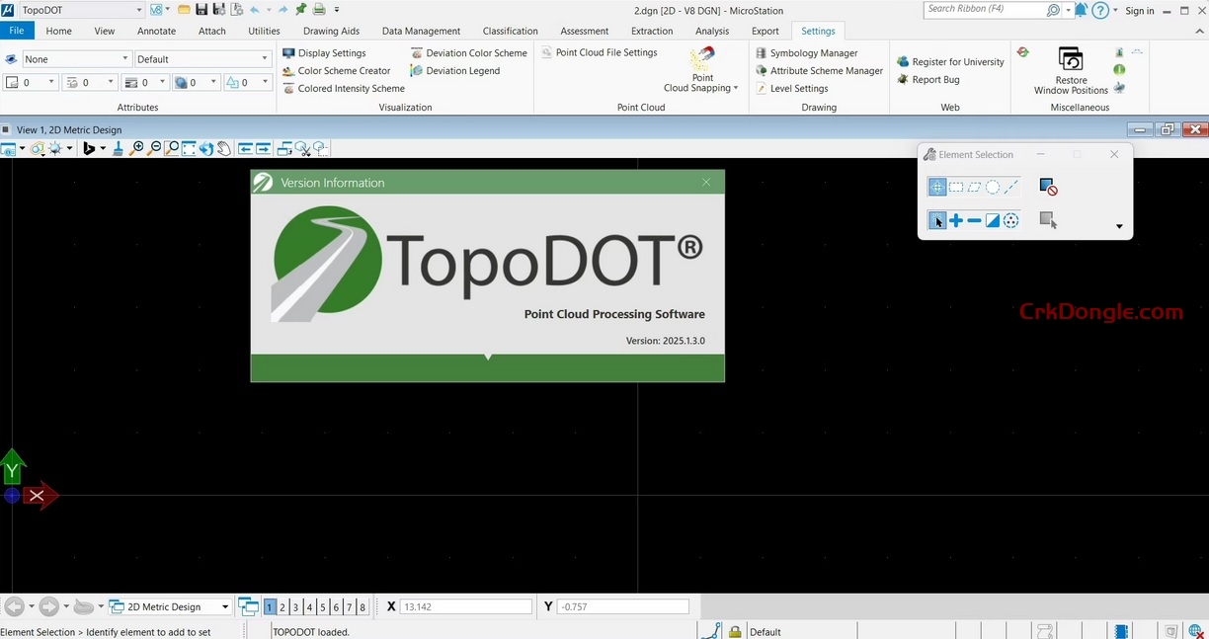Viewport: 1209px width, 639px height.
Task: Select the Zoom In tool
Action: [135, 148]
